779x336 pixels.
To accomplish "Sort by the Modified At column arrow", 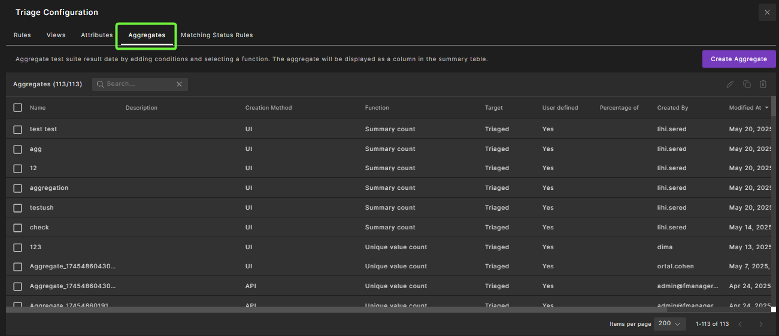I will [766, 108].
